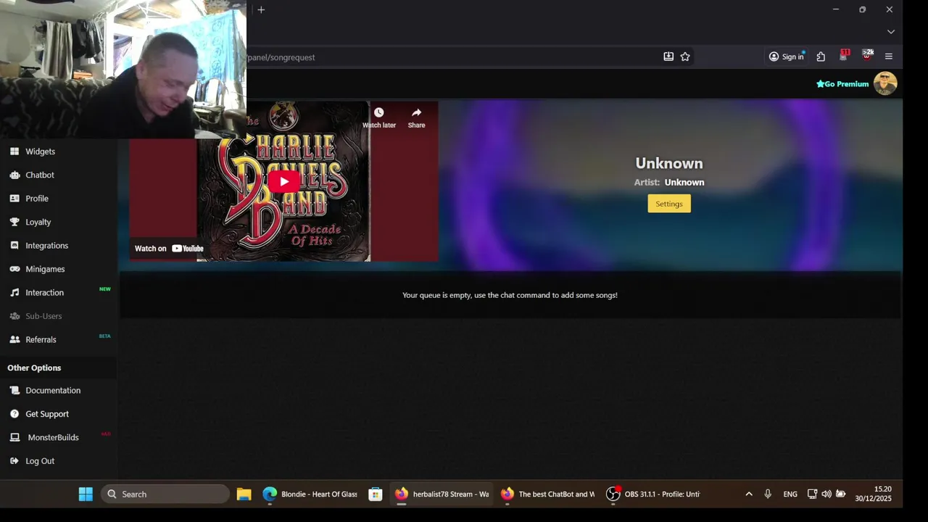
Task: Open the Interaction music note icon
Action: [x=14, y=293]
